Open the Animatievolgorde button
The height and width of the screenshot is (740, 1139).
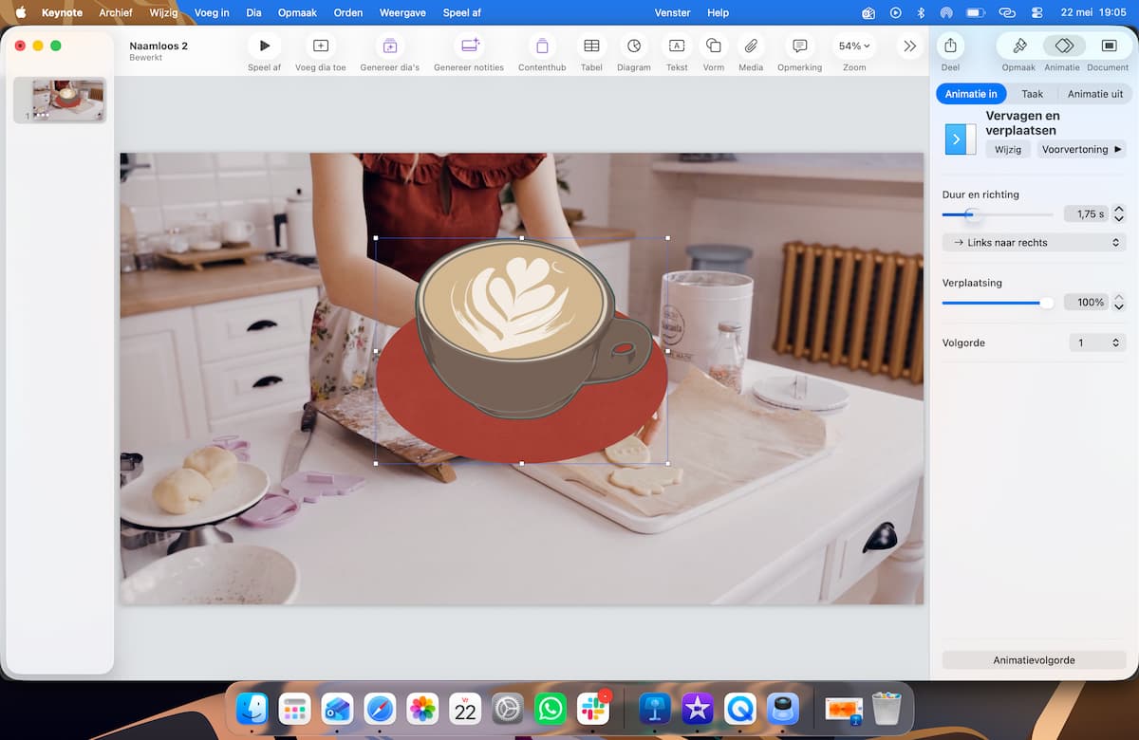[1035, 660]
